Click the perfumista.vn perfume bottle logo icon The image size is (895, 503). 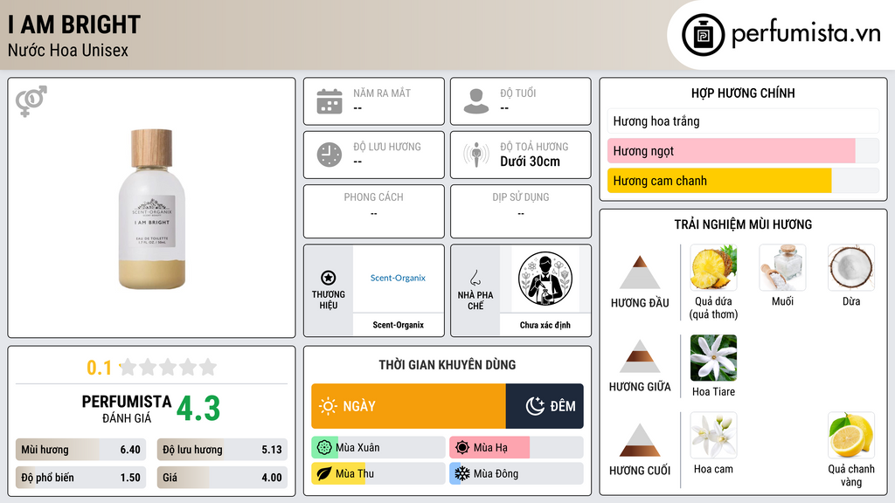coord(703,35)
